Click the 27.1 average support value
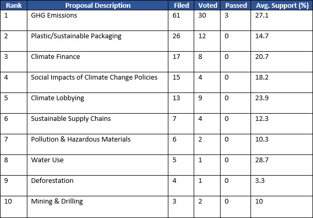The image size is (313, 218). (x=262, y=15)
